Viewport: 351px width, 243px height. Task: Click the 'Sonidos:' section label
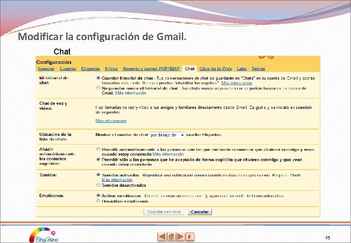tap(48, 175)
